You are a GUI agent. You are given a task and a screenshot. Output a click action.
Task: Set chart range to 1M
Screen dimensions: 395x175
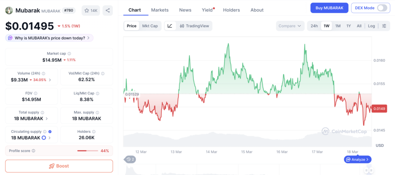(338, 26)
